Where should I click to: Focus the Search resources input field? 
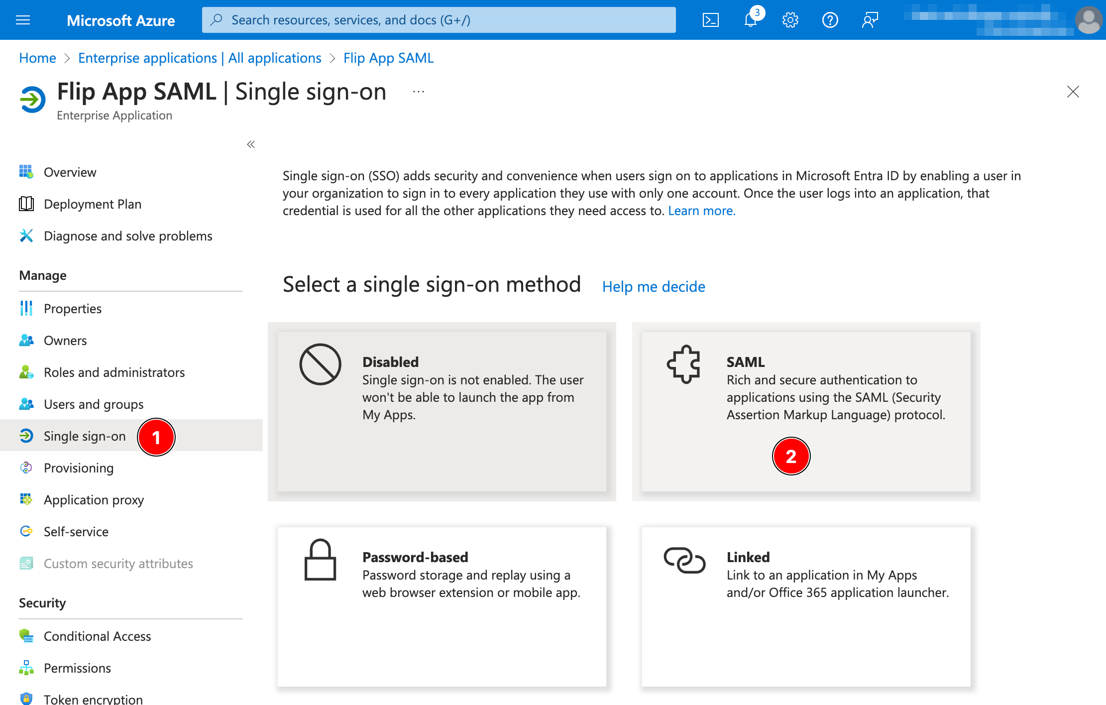[x=439, y=20]
